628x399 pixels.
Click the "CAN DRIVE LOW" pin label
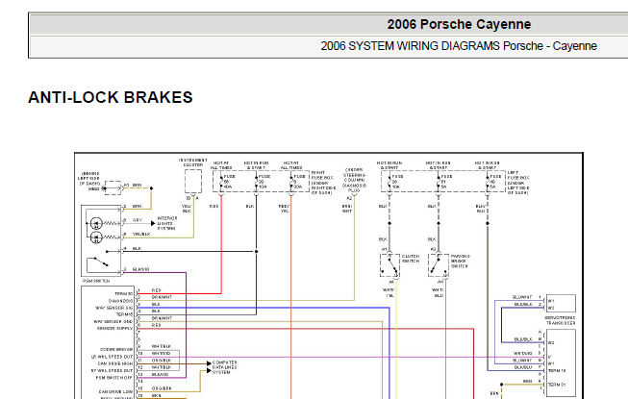115,392
